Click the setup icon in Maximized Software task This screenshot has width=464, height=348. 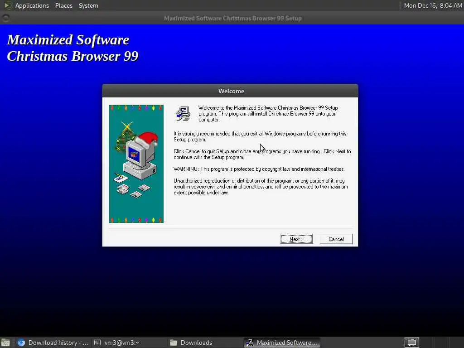point(250,343)
